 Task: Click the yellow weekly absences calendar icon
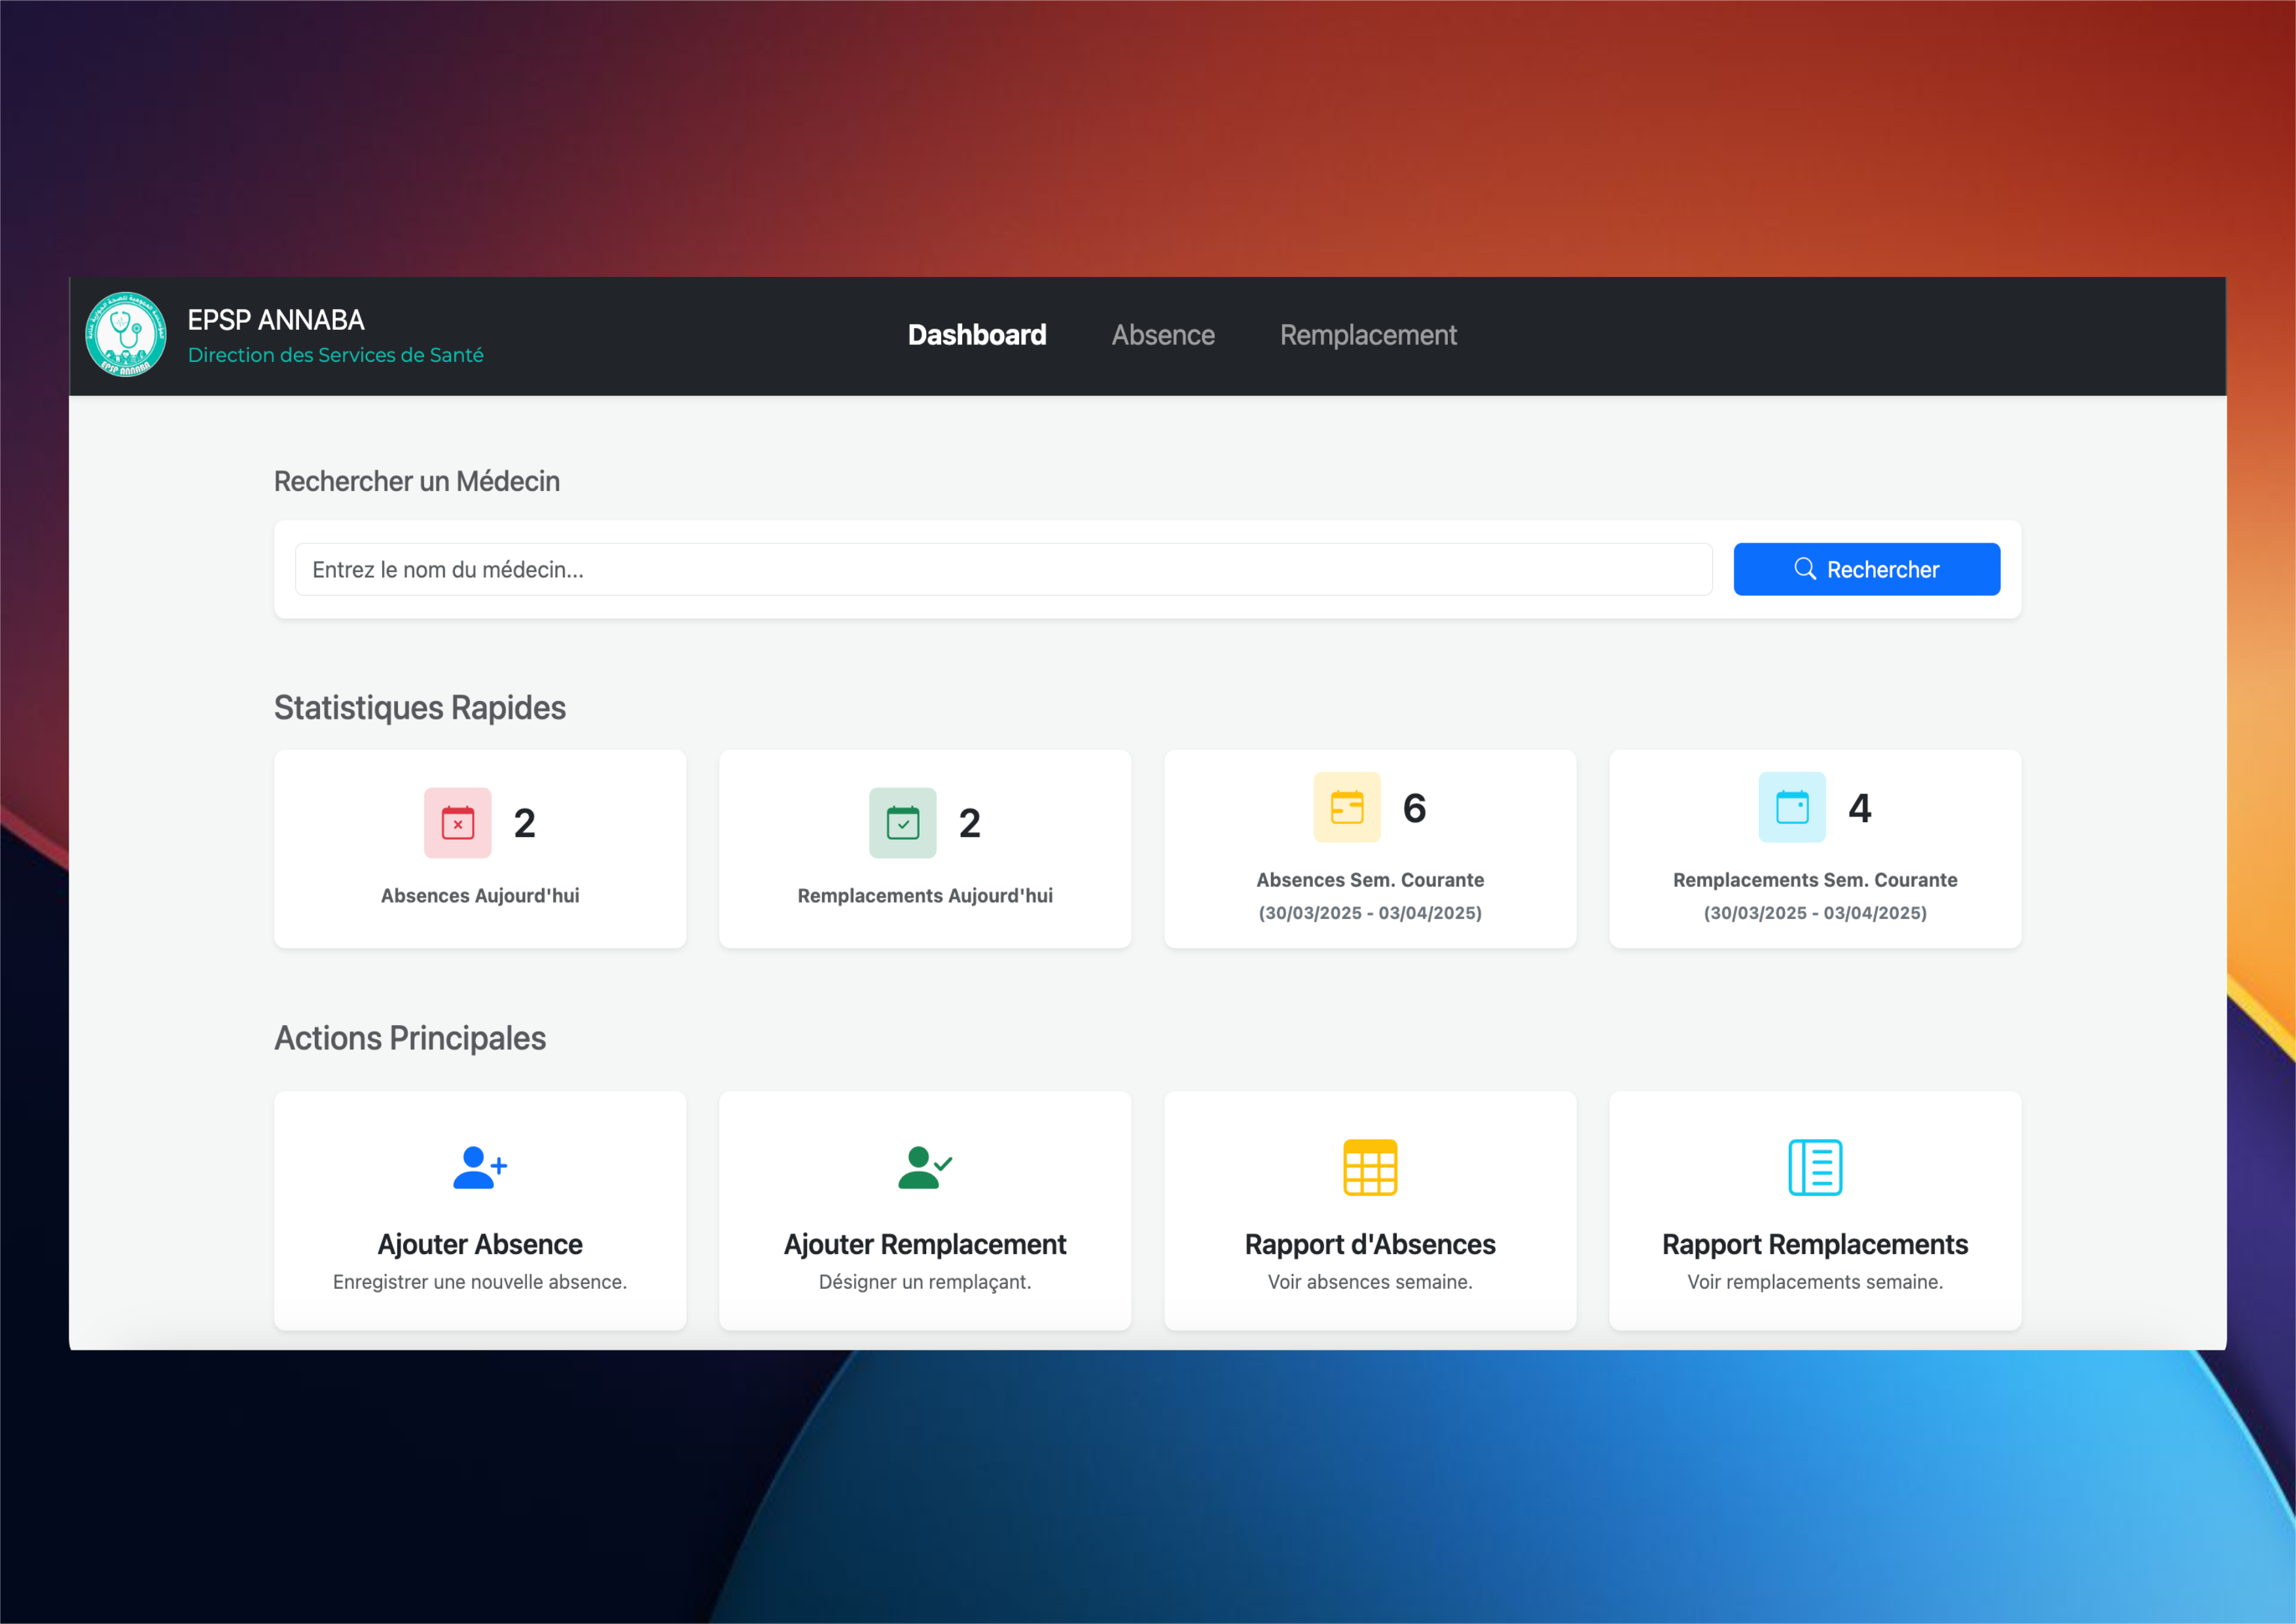click(1346, 807)
